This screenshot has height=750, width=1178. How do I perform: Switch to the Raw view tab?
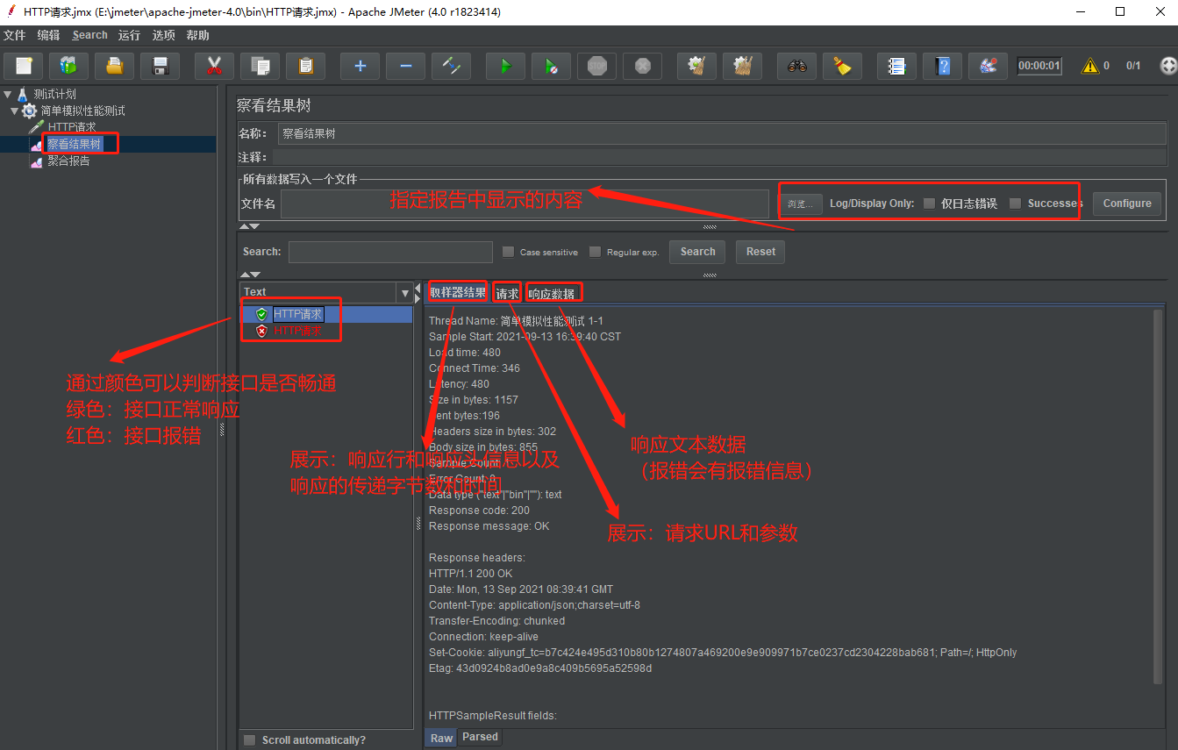tap(441, 738)
